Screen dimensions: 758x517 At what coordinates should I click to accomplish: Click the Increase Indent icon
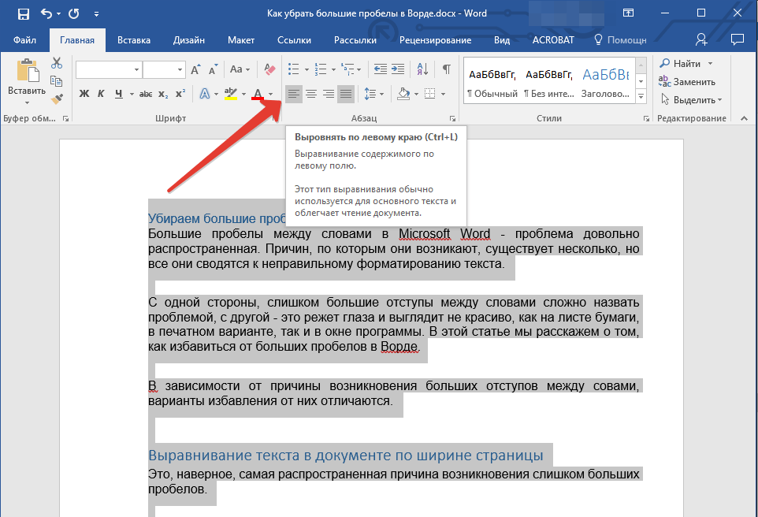coord(398,69)
